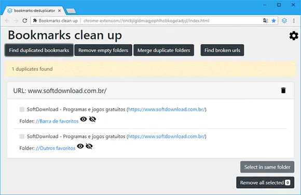The image size is (301, 195).
Task: Go back to the previous page
Action: pyautogui.click(x=7, y=21)
